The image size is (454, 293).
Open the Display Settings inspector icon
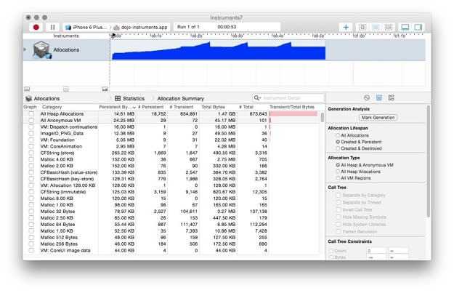pyautogui.click(x=378, y=97)
